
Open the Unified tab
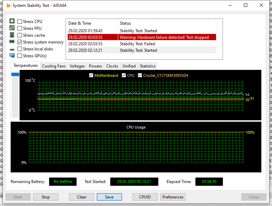(x=129, y=66)
